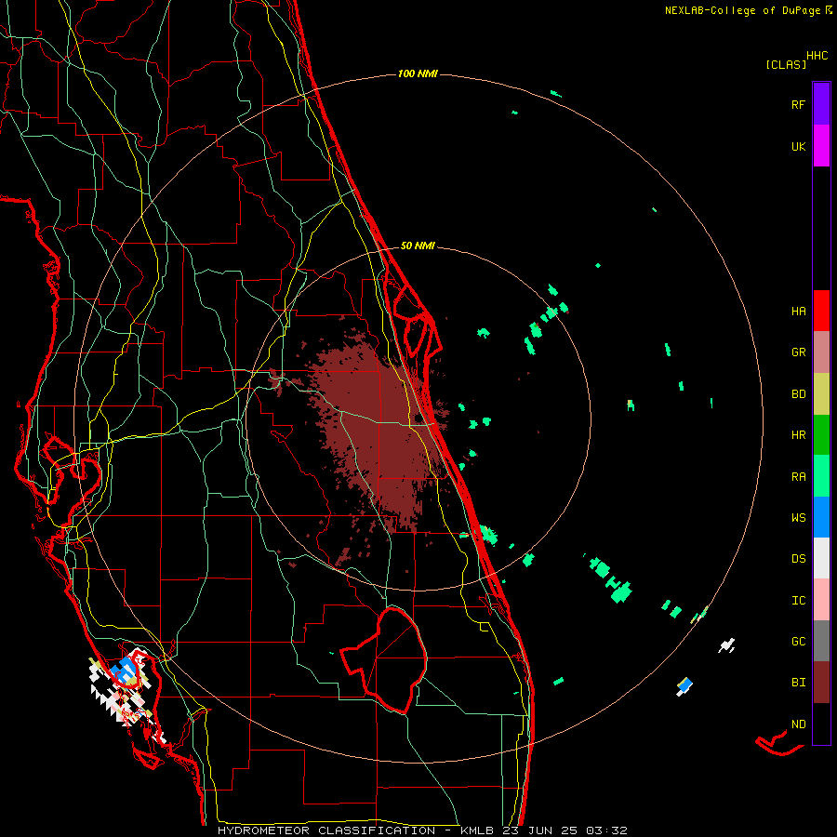Pick the HR dark green legend swatch

click(821, 434)
